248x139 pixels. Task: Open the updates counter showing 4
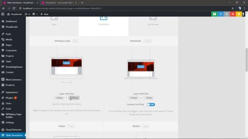point(27,14)
